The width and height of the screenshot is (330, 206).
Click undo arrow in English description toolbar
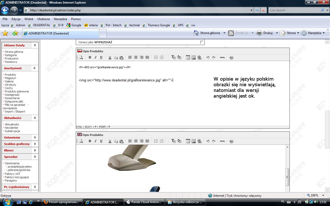(x=208, y=141)
